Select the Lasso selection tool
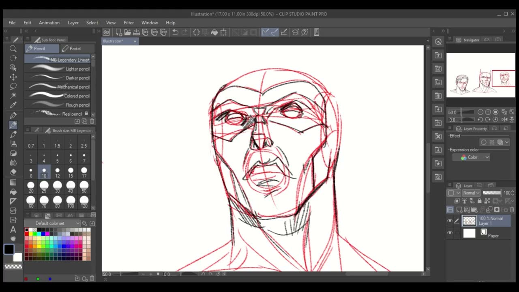 13,86
